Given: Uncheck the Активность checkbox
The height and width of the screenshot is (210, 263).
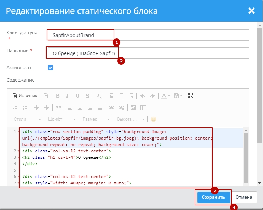Looking at the screenshot, I should 50,67.
